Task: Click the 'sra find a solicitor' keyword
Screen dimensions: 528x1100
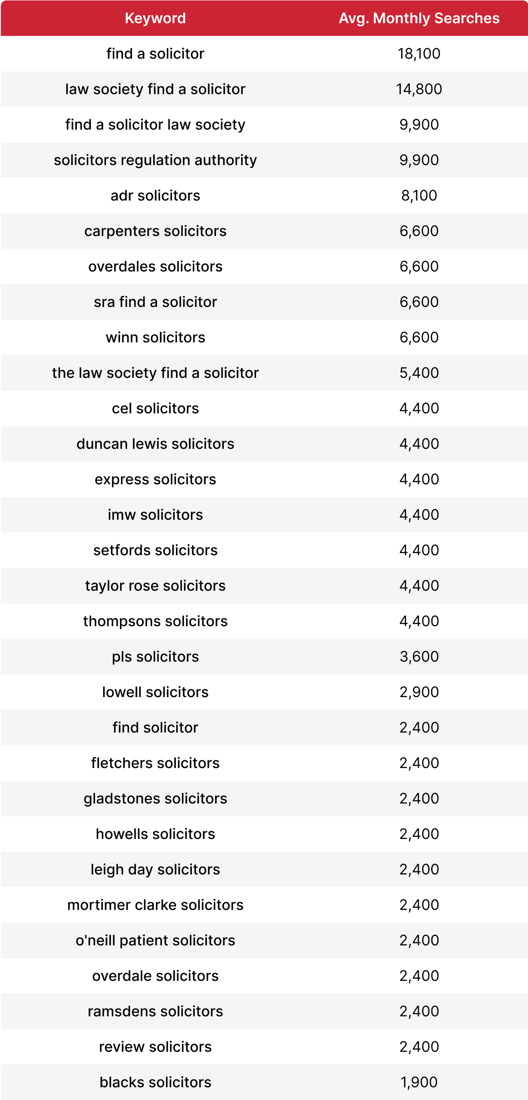Action: click(155, 302)
